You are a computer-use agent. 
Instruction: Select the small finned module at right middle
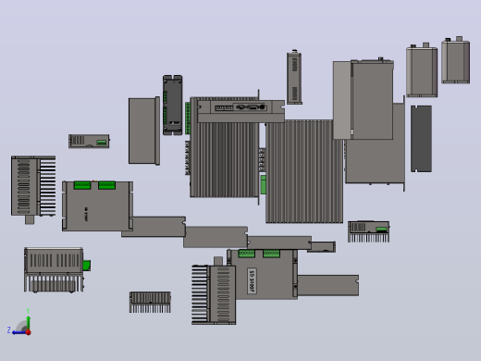368,231
